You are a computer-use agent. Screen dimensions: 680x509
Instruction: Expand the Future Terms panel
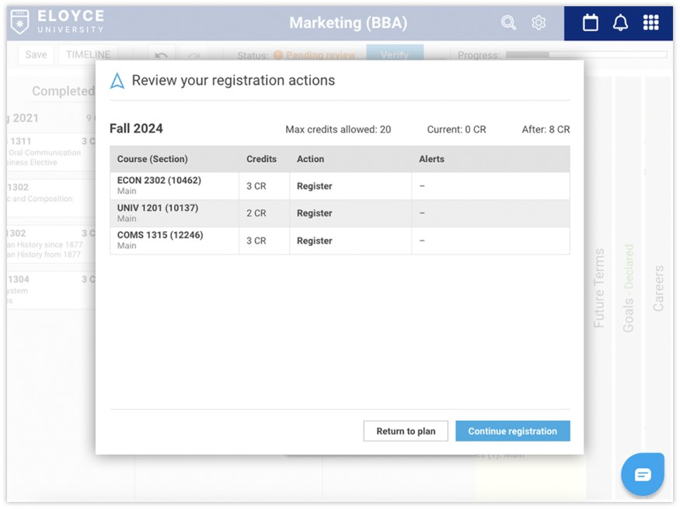coord(599,287)
